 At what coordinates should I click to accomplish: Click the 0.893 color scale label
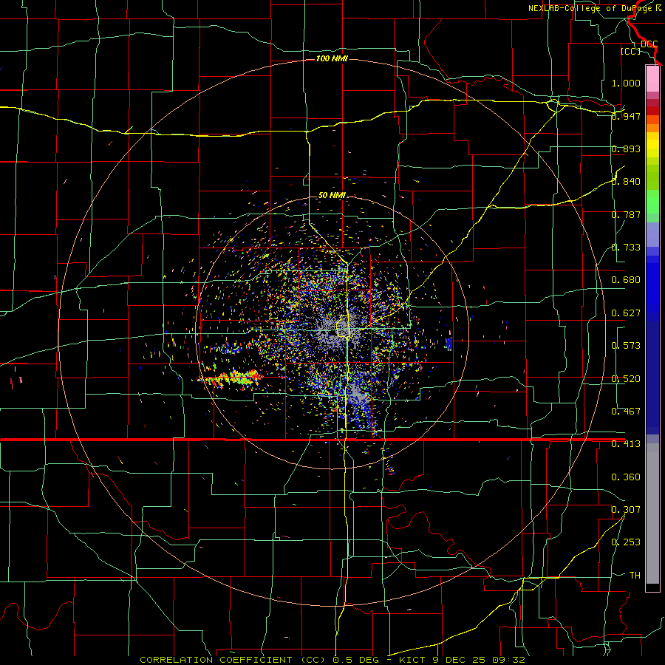click(626, 149)
